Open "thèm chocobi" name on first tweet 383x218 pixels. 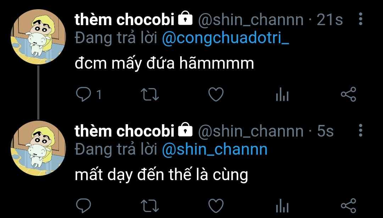pos(124,20)
